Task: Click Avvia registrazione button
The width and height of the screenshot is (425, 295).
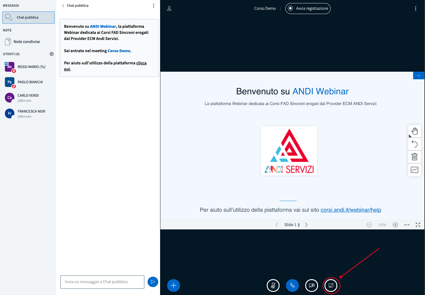Action: click(308, 9)
